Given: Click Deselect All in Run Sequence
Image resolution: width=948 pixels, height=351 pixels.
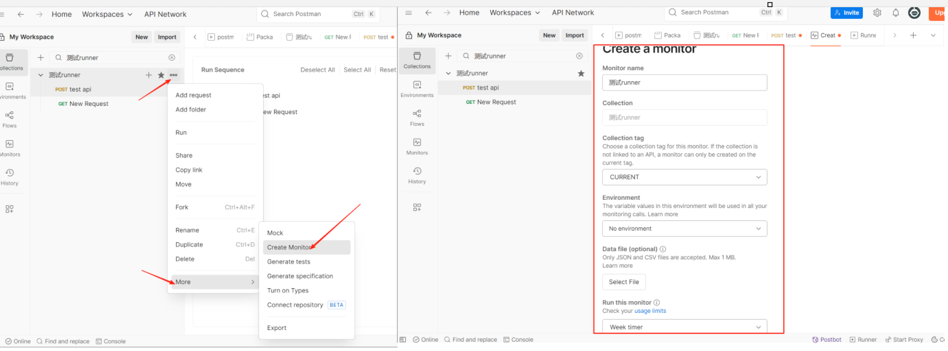Looking at the screenshot, I should coord(318,70).
